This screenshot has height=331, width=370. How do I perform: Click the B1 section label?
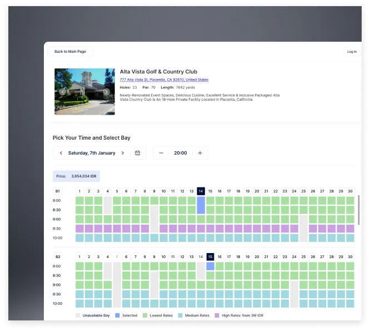coord(57,191)
